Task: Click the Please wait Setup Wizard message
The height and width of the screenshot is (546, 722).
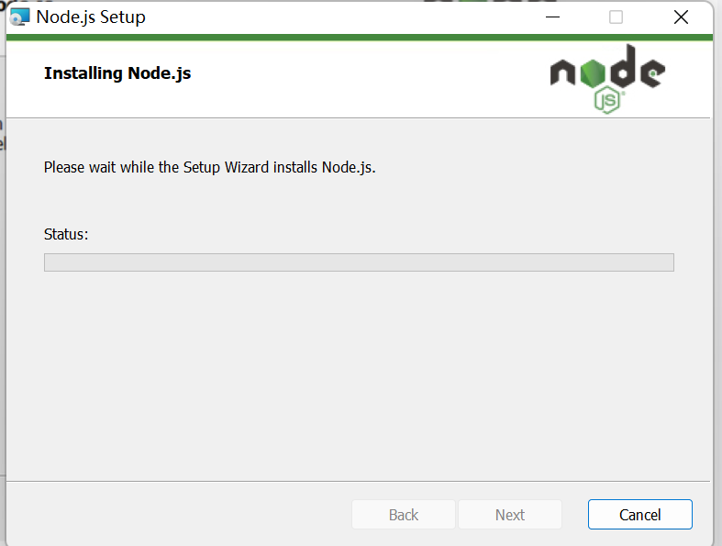Action: 210,168
